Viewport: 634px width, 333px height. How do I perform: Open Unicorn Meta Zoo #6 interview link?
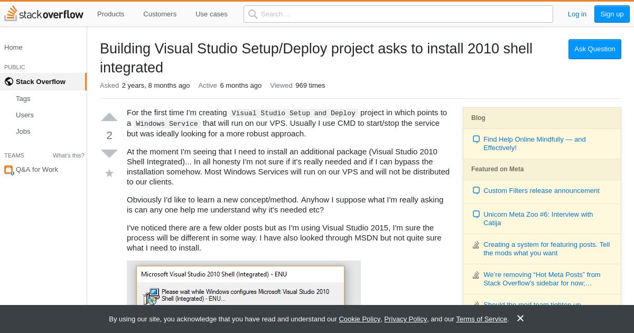click(538, 219)
